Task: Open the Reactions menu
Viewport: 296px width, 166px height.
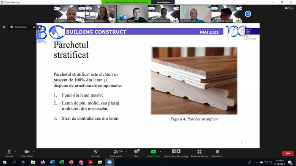Action: click(217, 153)
